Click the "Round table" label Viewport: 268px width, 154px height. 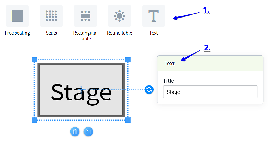(x=120, y=33)
